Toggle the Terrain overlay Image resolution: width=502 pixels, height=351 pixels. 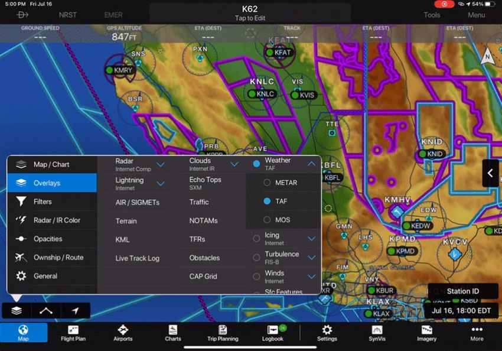[x=126, y=221]
